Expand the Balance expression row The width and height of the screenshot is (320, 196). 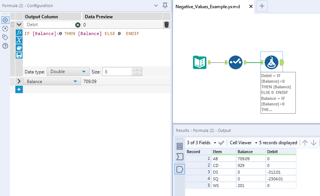pos(19,81)
